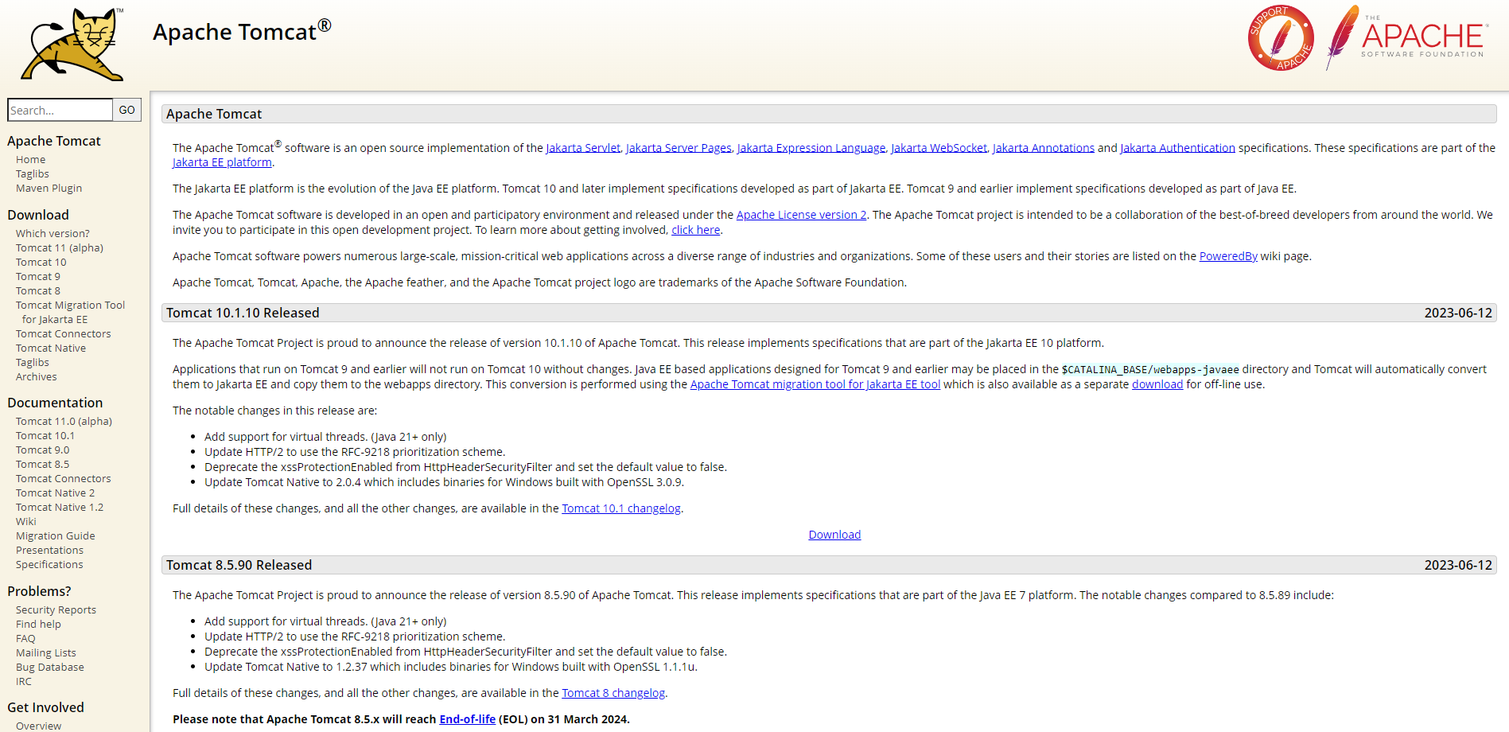
Task: Open Tomcat 11.0 (alpha) documentation
Action: 64,421
